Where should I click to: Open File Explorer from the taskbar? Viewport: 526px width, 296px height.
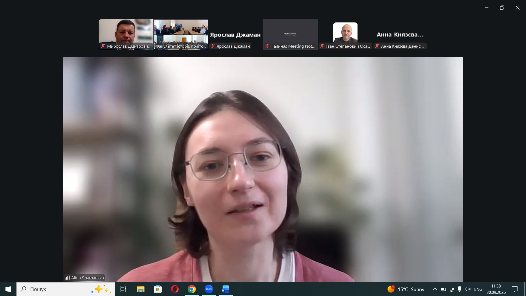141,289
